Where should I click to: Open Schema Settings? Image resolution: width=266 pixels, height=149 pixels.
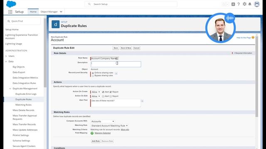21,141
